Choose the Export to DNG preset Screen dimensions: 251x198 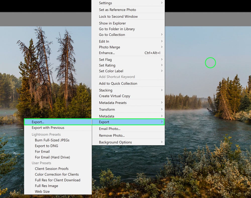pos(58,146)
